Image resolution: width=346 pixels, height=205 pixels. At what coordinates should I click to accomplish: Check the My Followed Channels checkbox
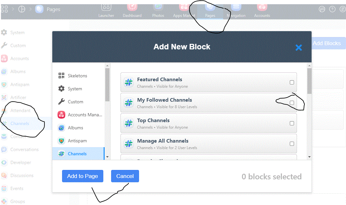coord(292,103)
